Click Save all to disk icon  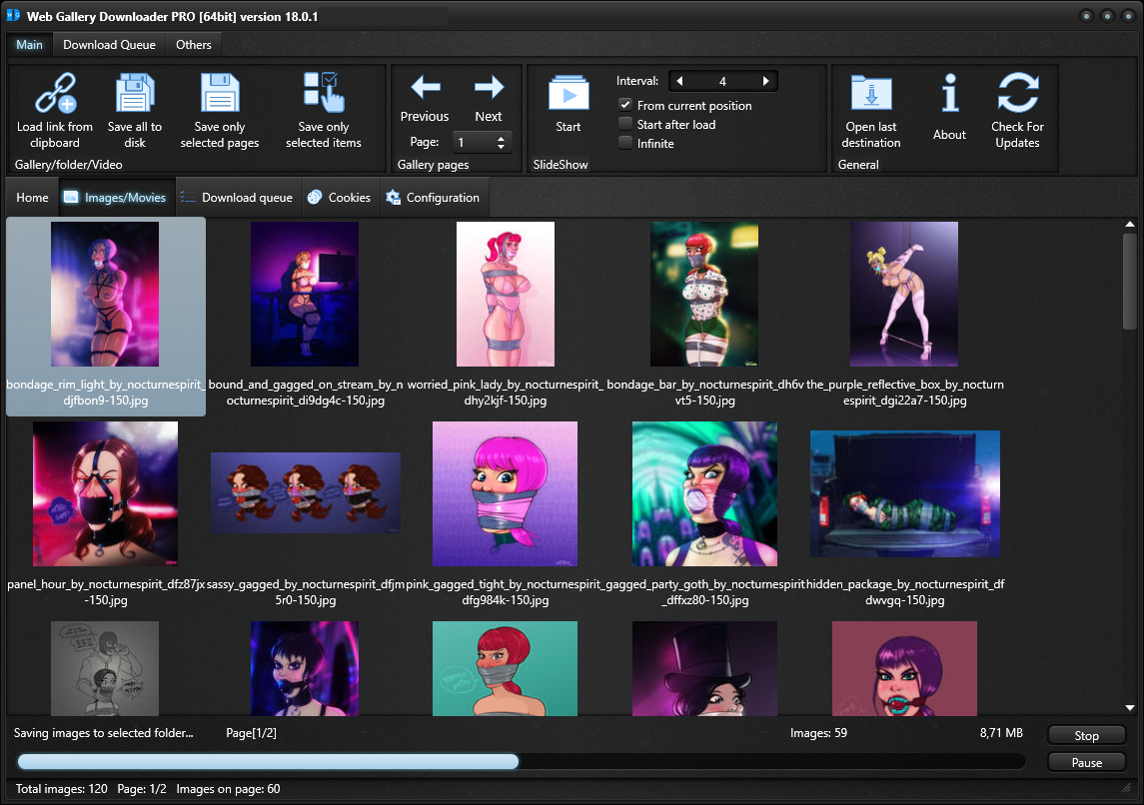[135, 93]
